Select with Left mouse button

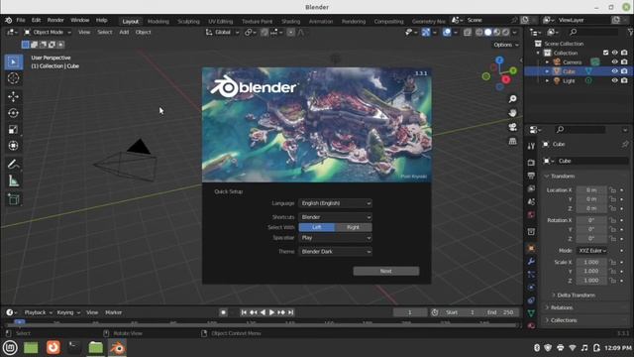[317, 227]
